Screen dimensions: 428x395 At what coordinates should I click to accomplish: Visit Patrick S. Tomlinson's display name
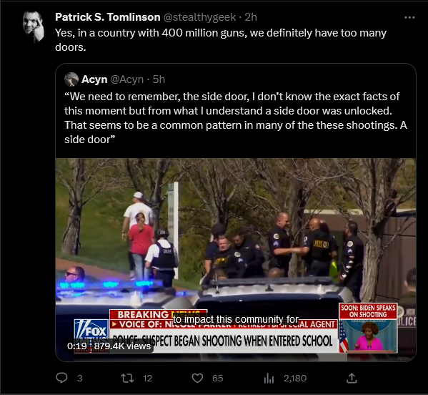[108, 17]
